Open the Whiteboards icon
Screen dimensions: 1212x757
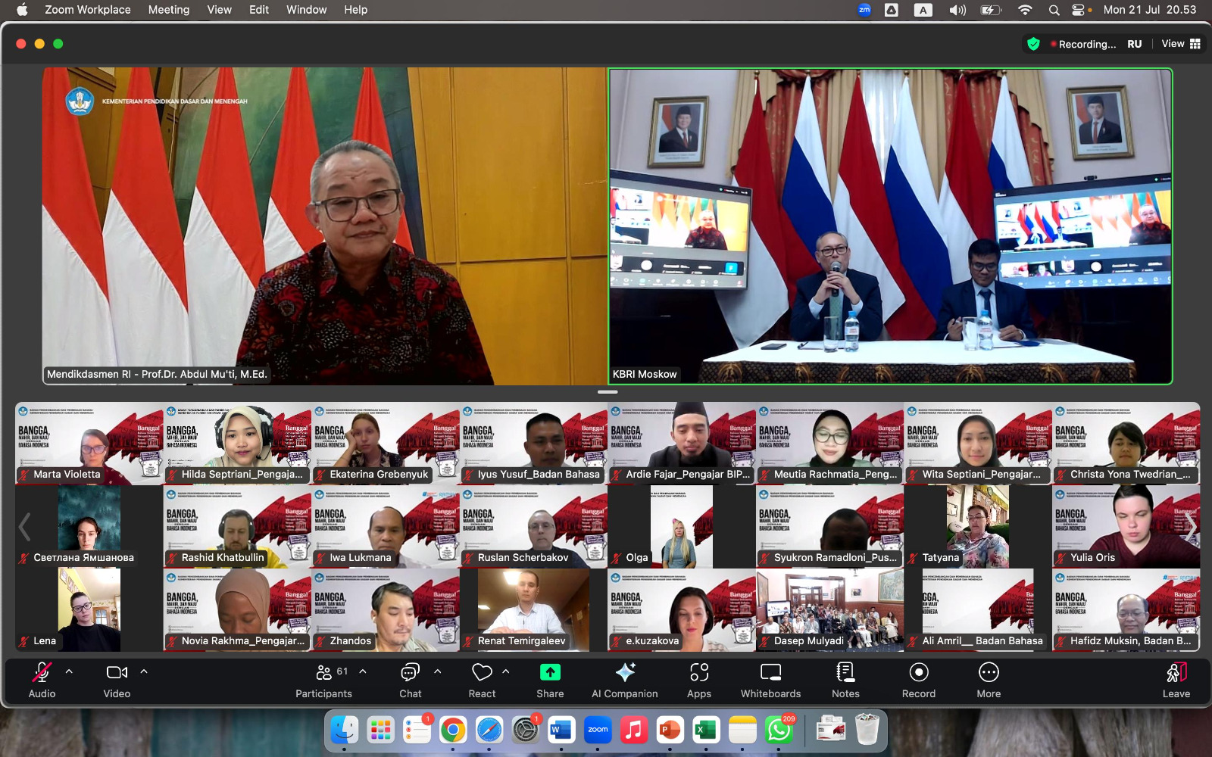coord(770,673)
